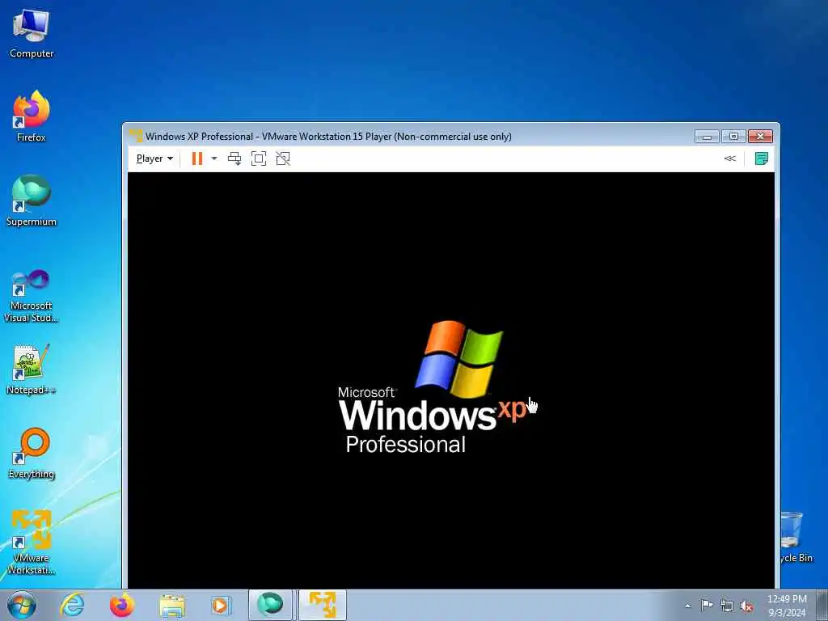Open muted volume icon in tray

click(x=746, y=606)
